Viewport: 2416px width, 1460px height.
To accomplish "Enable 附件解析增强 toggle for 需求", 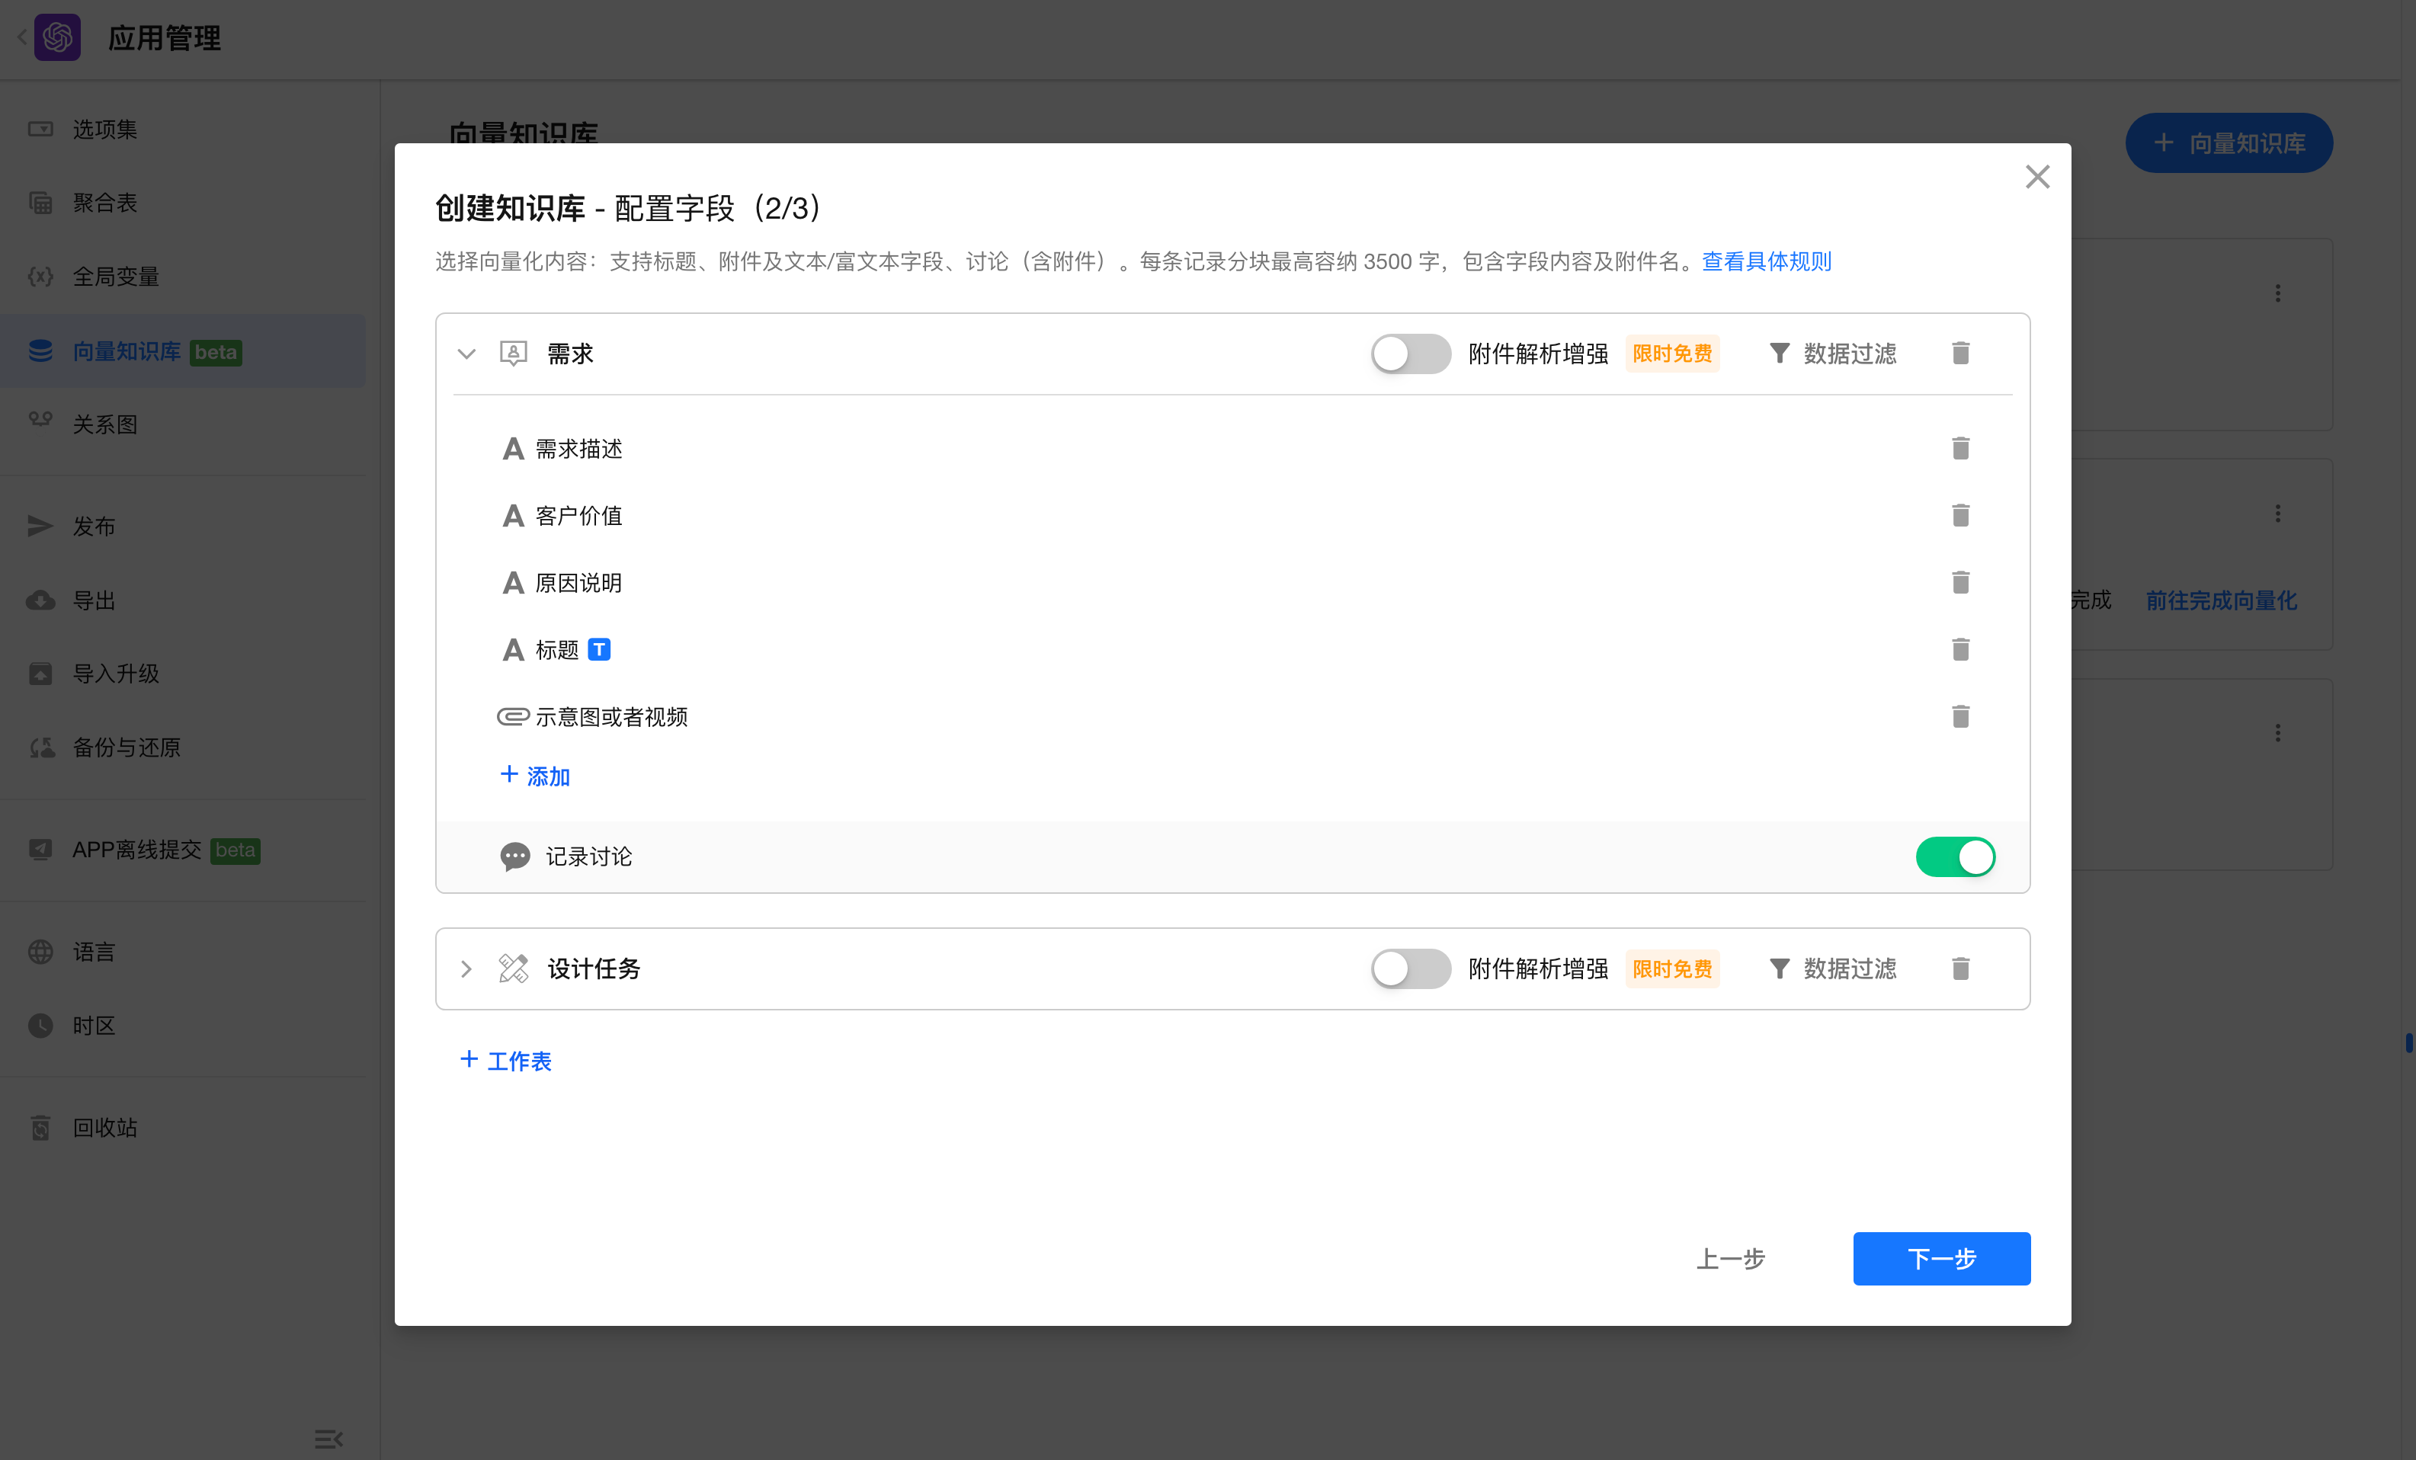I will click(x=1409, y=353).
